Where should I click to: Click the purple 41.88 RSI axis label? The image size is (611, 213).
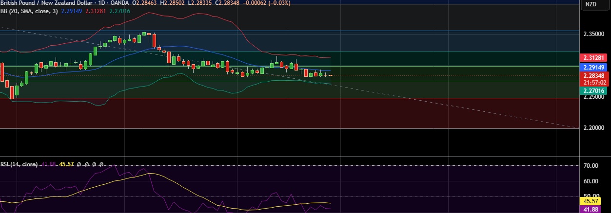(x=591, y=210)
